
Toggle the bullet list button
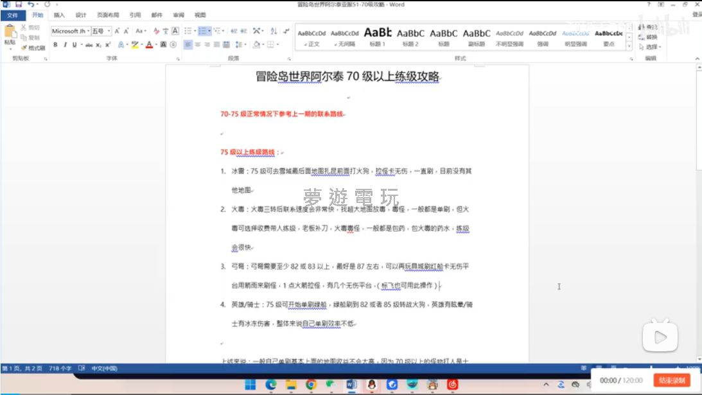188,31
